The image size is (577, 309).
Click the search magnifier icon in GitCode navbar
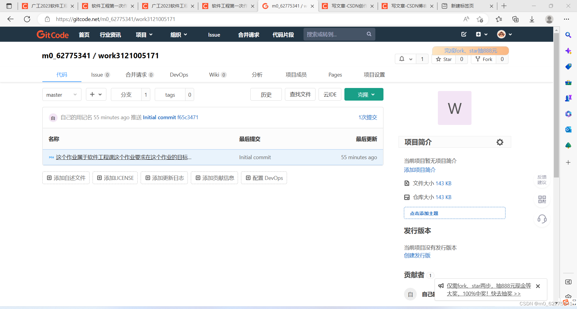(369, 34)
